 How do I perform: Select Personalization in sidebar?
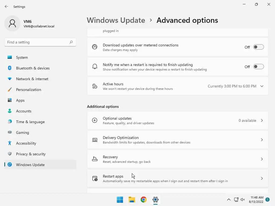point(40,90)
